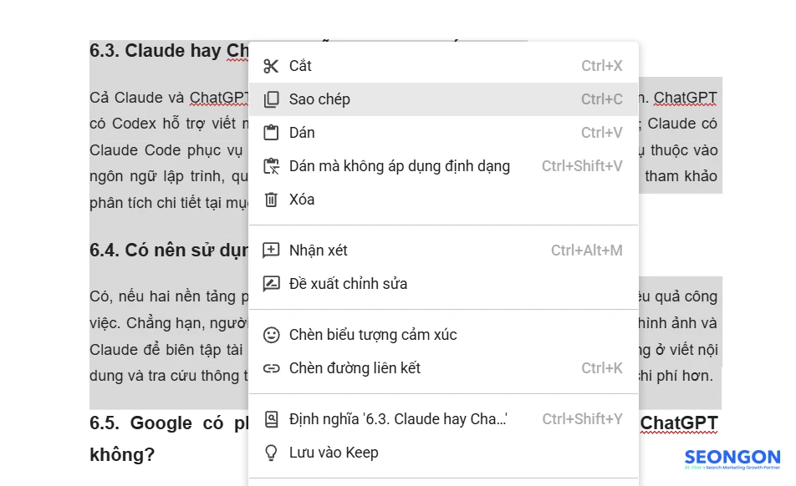Click the paste-without-formatting clipboard icon

pos(271,166)
